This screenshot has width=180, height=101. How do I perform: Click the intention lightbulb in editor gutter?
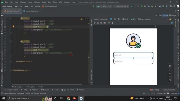(x=13, y=27)
